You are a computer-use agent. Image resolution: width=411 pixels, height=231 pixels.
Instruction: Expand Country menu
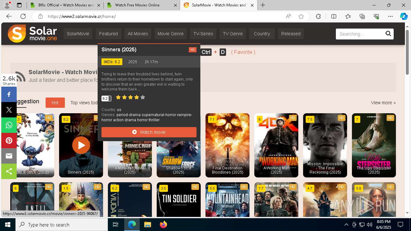click(262, 34)
